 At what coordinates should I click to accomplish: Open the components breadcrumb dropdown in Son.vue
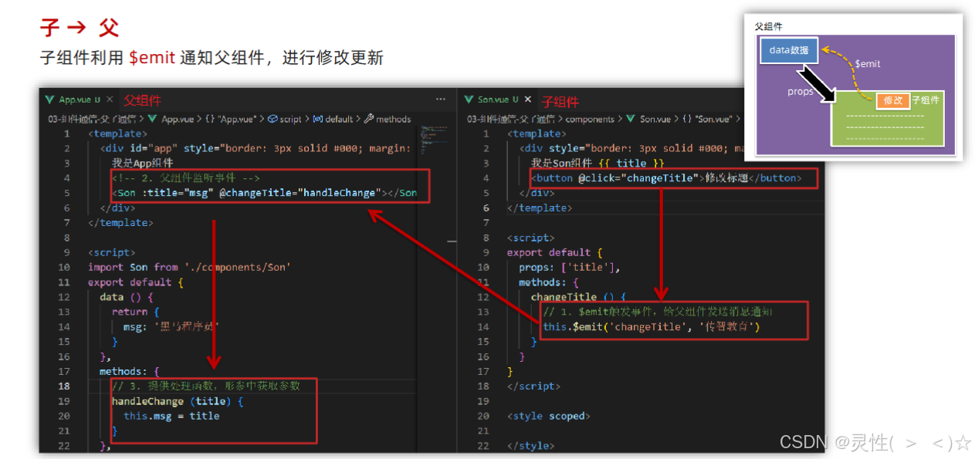(591, 117)
